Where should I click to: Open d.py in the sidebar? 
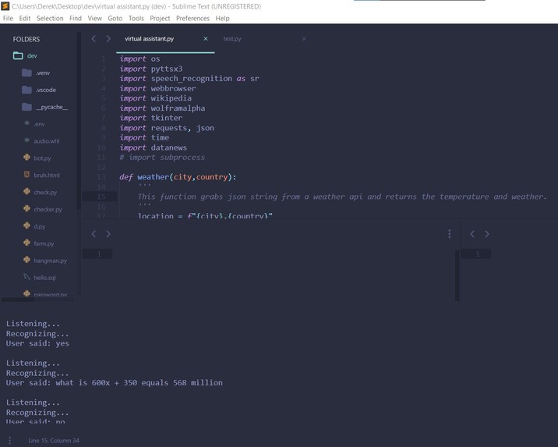[x=40, y=226]
